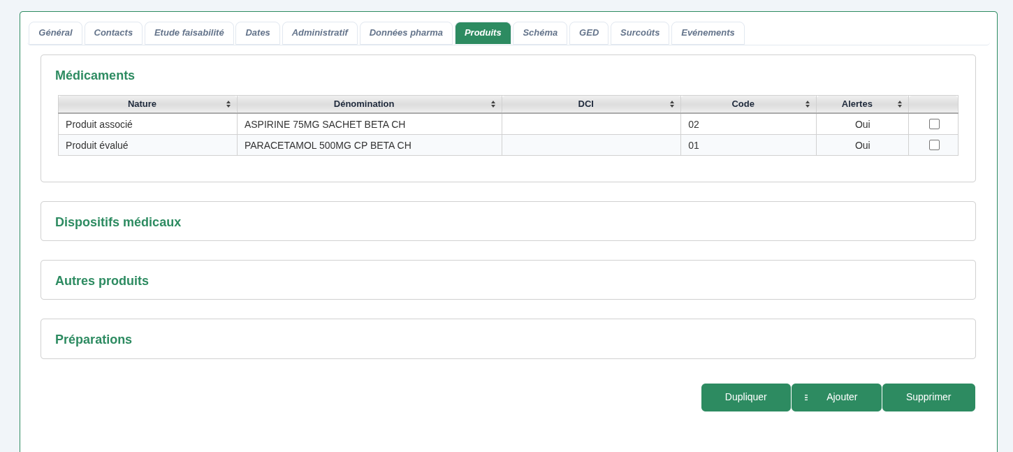Collapse the Médicaments section
The image size is (1013, 452).
point(95,75)
